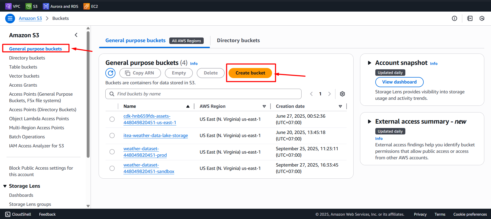Screen dimensions: 491x219
Task: Switch to the Directory buckets tab
Action: click(238, 40)
